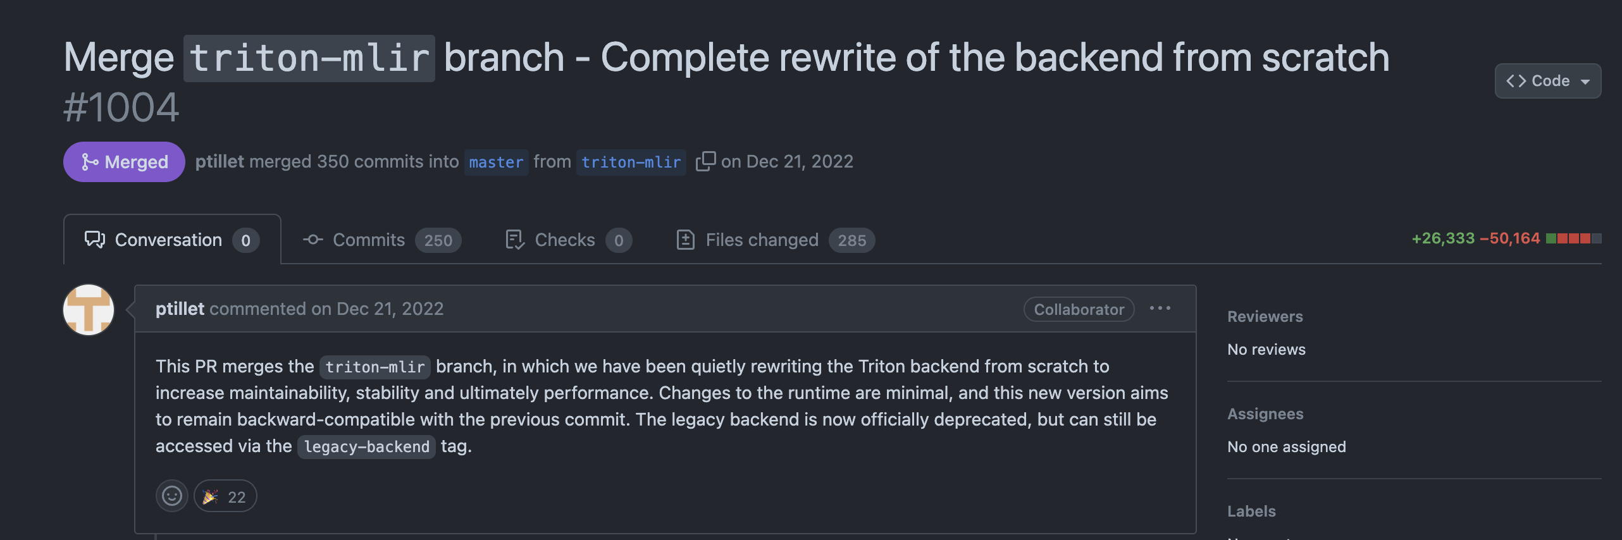The width and height of the screenshot is (1622, 540).
Task: Click the Commits tab commit icon
Action: [313, 240]
